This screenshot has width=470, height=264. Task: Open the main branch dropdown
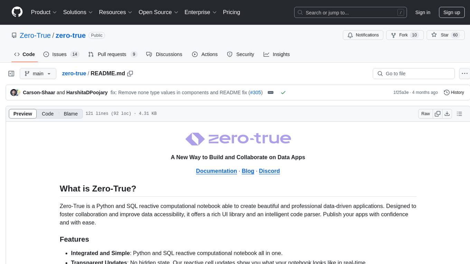click(38, 74)
